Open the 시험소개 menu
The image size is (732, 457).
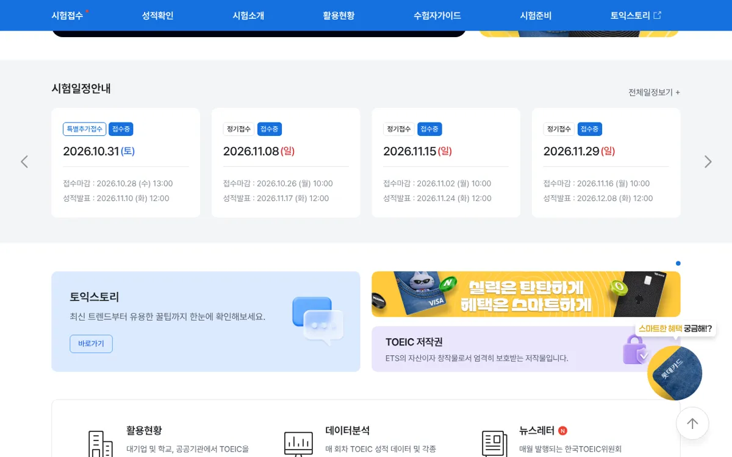[x=248, y=16]
